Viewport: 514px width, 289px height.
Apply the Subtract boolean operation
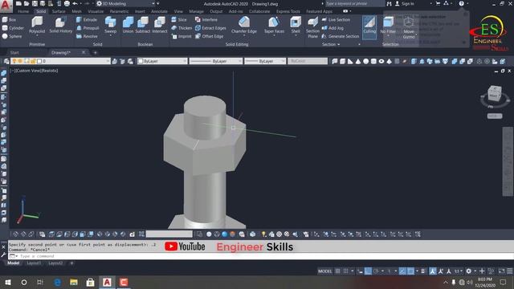(143, 25)
